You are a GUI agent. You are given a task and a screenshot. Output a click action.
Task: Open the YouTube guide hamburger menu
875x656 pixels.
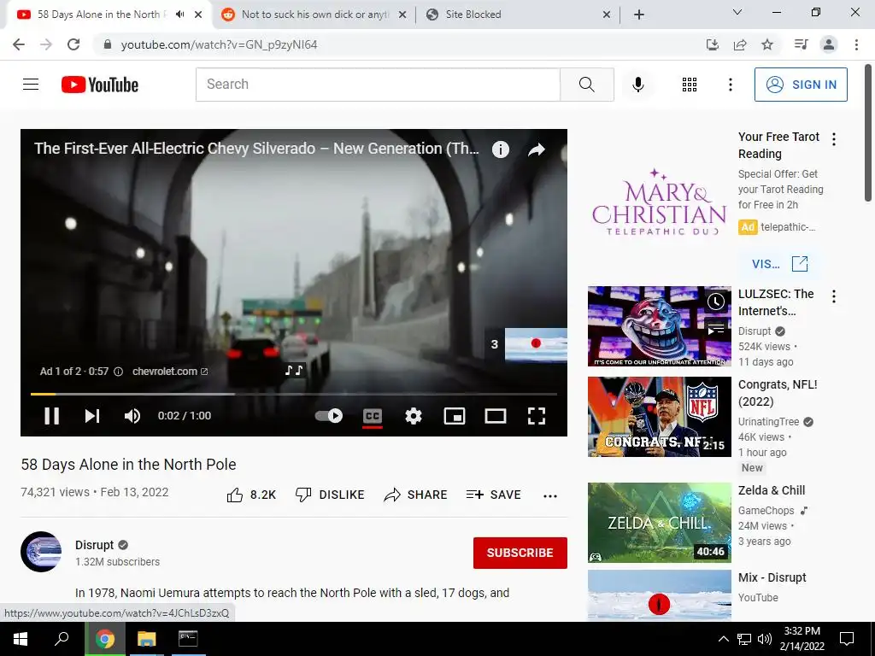point(31,85)
